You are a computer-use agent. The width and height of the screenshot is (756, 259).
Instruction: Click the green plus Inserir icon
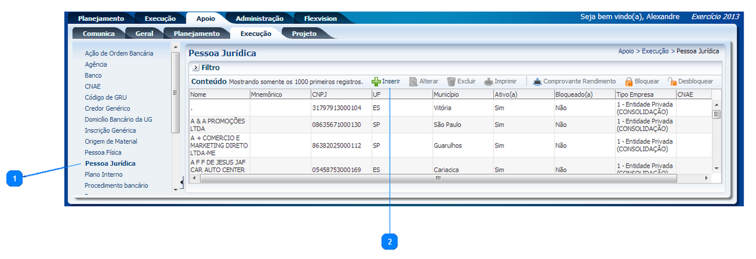pos(376,81)
